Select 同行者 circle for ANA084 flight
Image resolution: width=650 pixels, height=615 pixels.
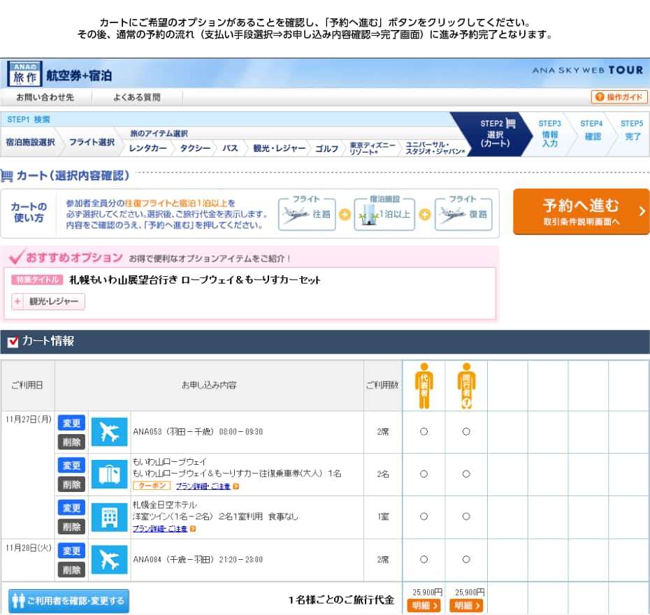466,560
